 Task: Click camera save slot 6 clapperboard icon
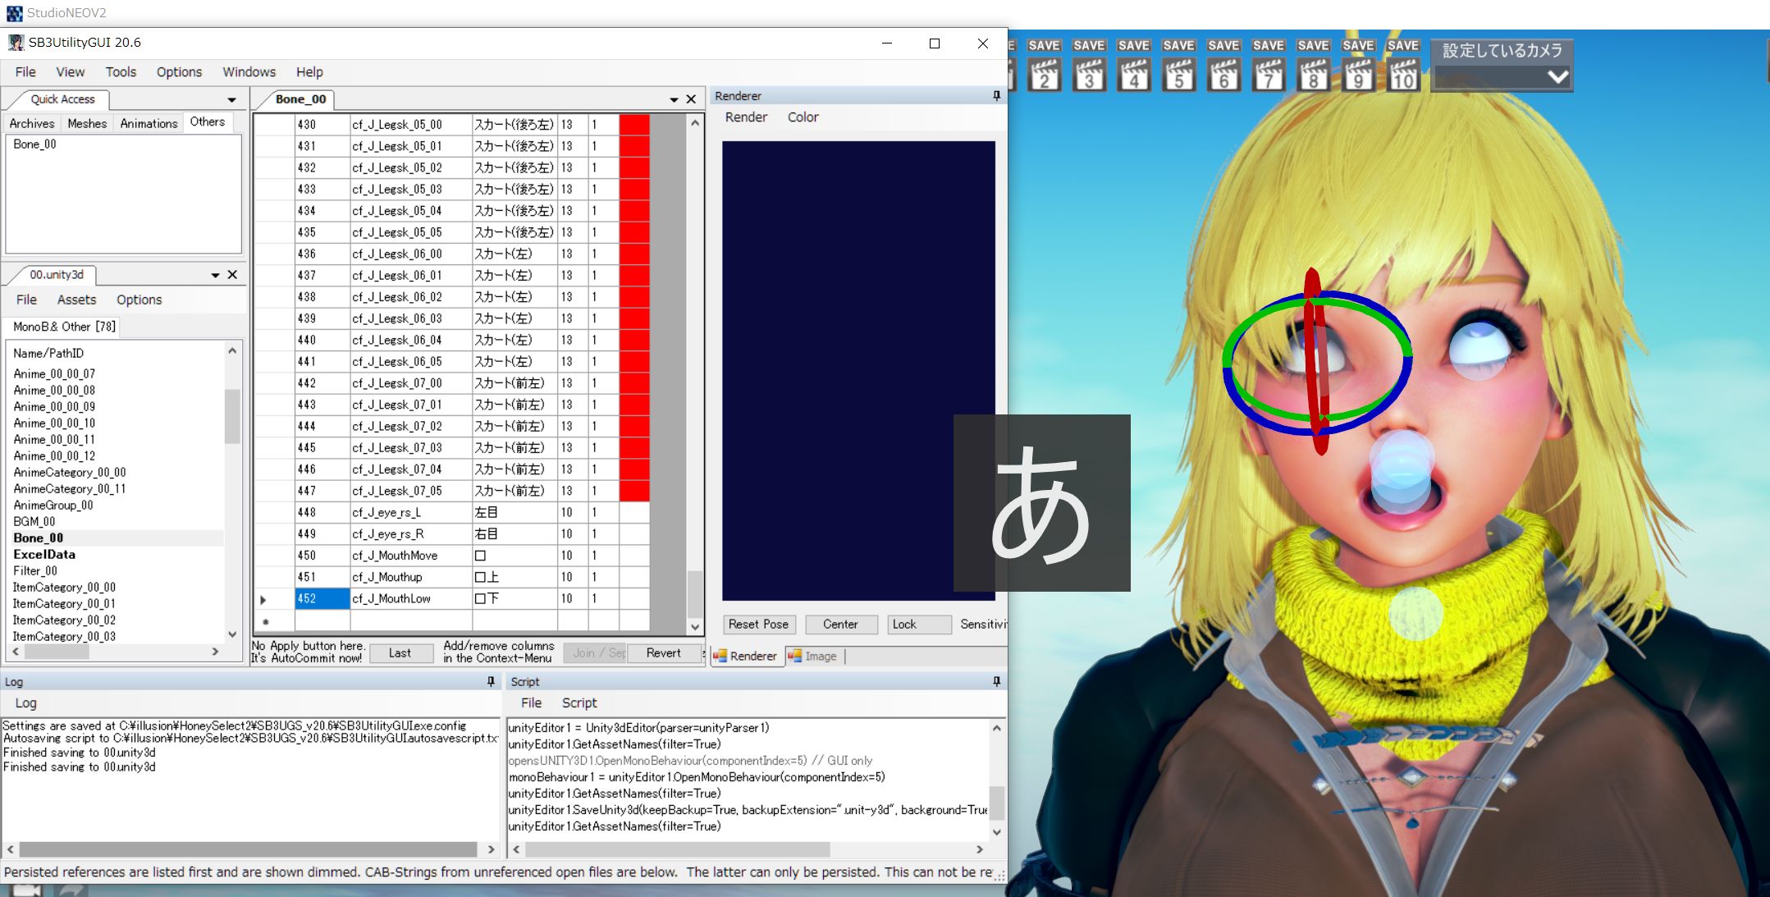[1224, 75]
